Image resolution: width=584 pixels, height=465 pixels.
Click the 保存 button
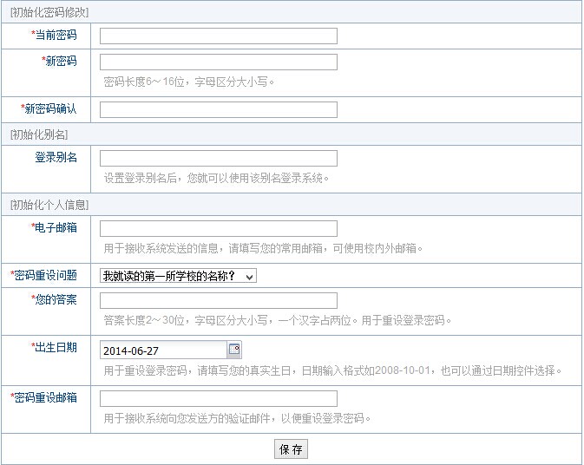coord(291,449)
